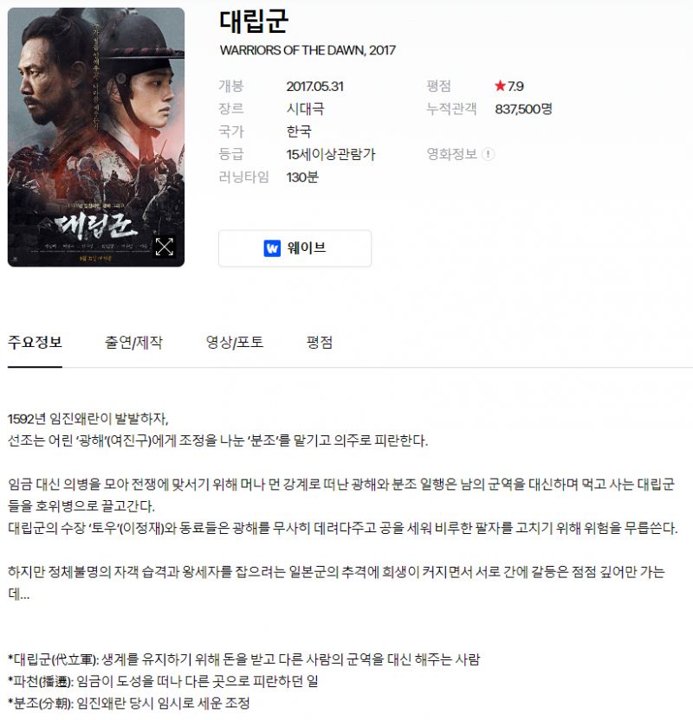Click the info icon beside 영화정보
Screen dimensions: 693x720
pos(488,154)
